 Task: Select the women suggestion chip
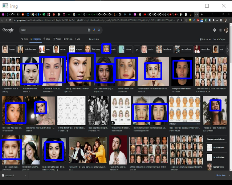(60, 49)
